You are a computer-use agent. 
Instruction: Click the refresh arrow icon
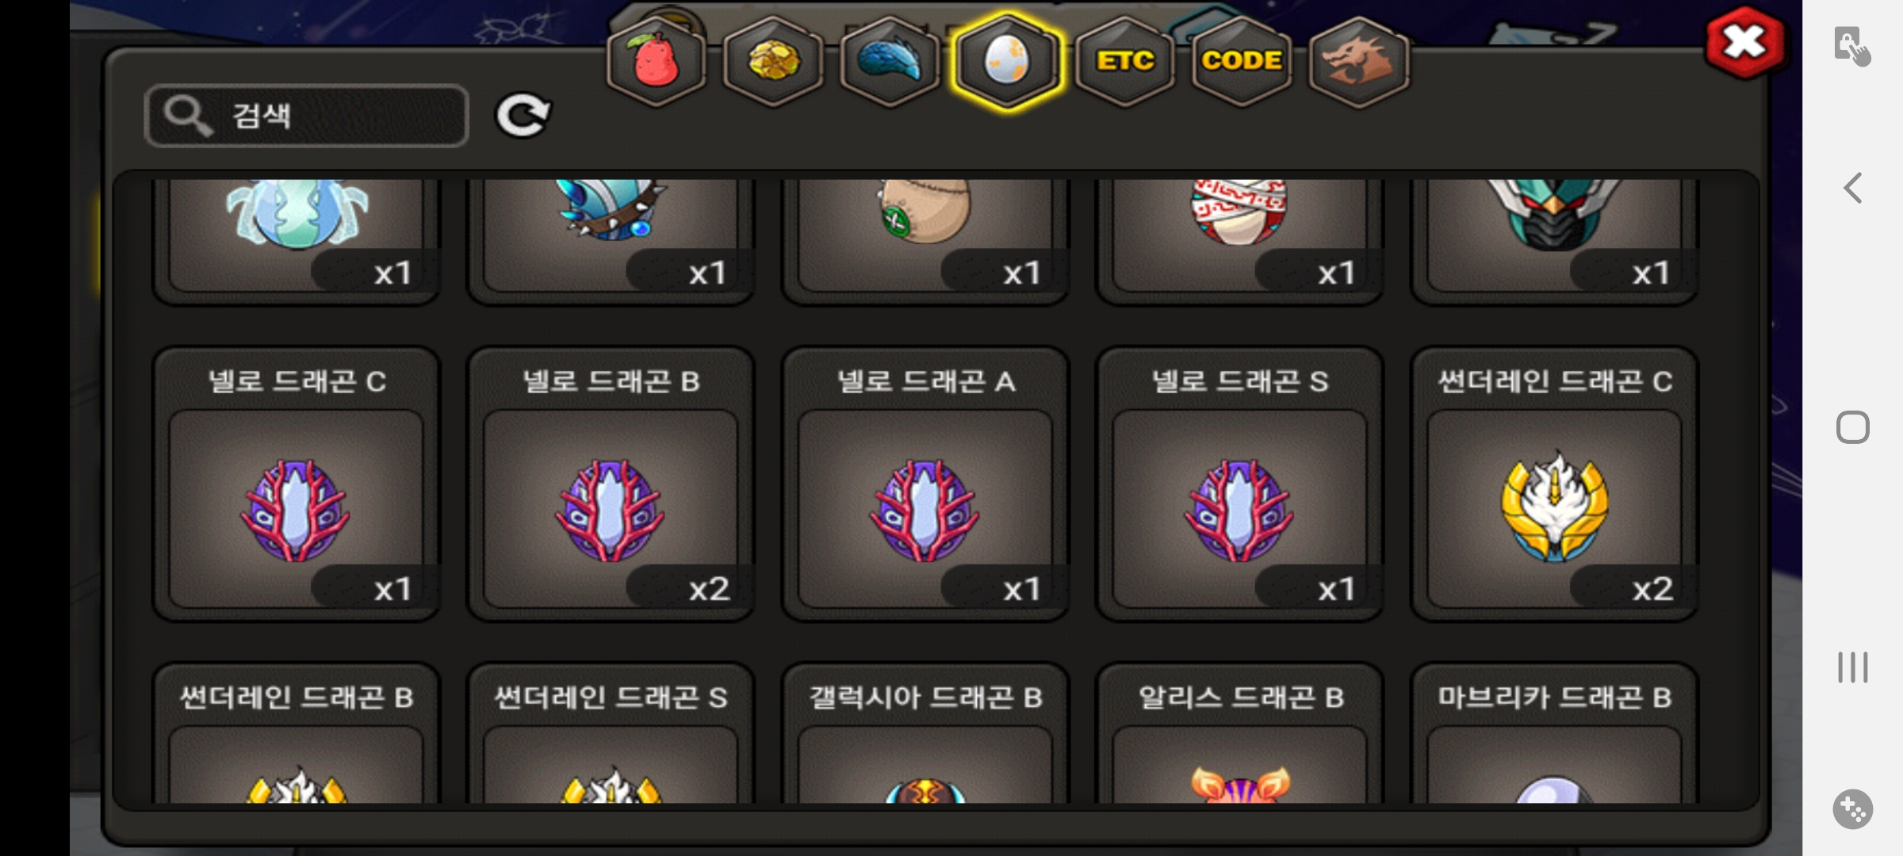point(523,116)
